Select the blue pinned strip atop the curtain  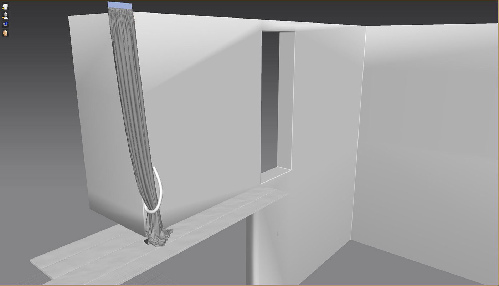(x=120, y=5)
